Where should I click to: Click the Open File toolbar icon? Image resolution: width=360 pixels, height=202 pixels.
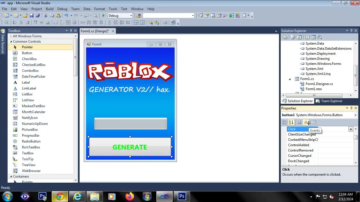pos(25,16)
